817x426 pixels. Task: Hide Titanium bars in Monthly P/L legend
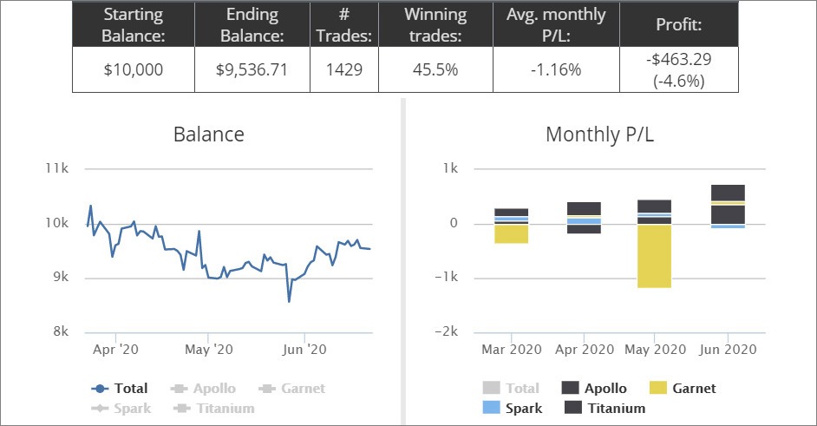[605, 408]
